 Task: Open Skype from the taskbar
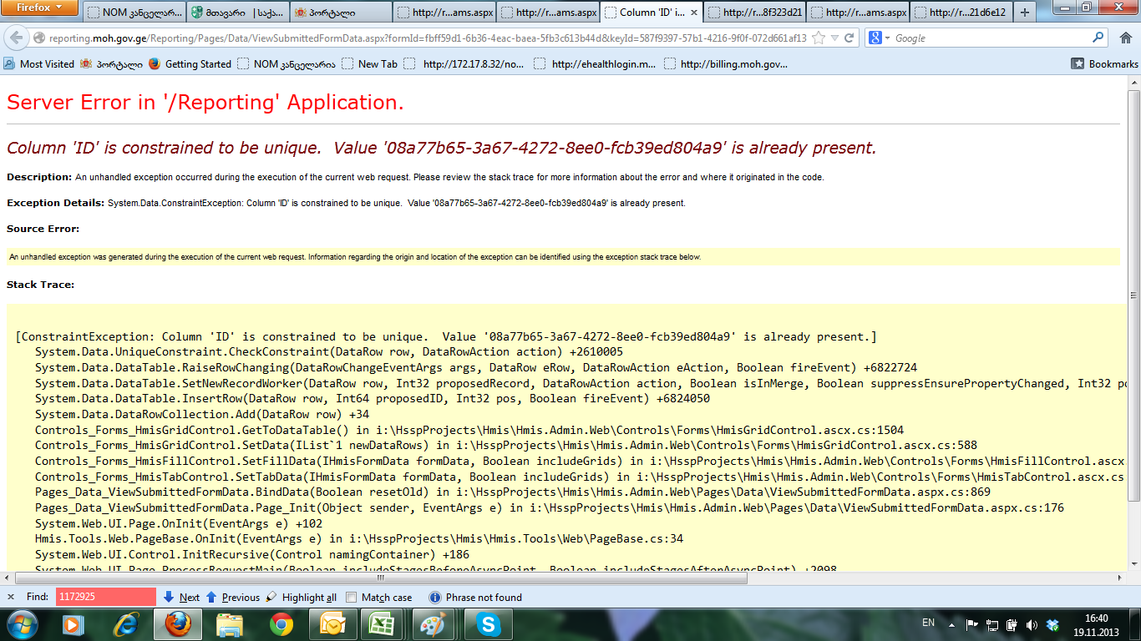(489, 623)
